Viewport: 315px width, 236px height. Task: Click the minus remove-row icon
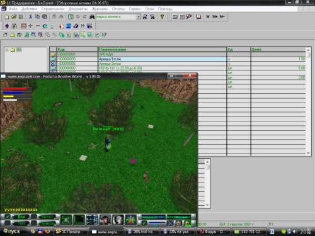pyautogui.click(x=38, y=26)
